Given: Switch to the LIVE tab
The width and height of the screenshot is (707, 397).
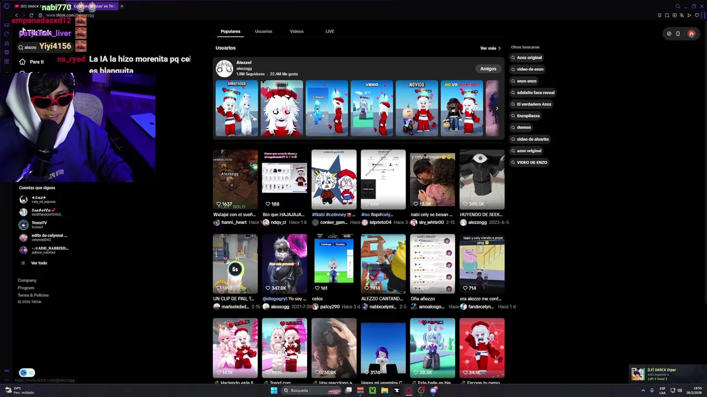Looking at the screenshot, I should pyautogui.click(x=330, y=31).
